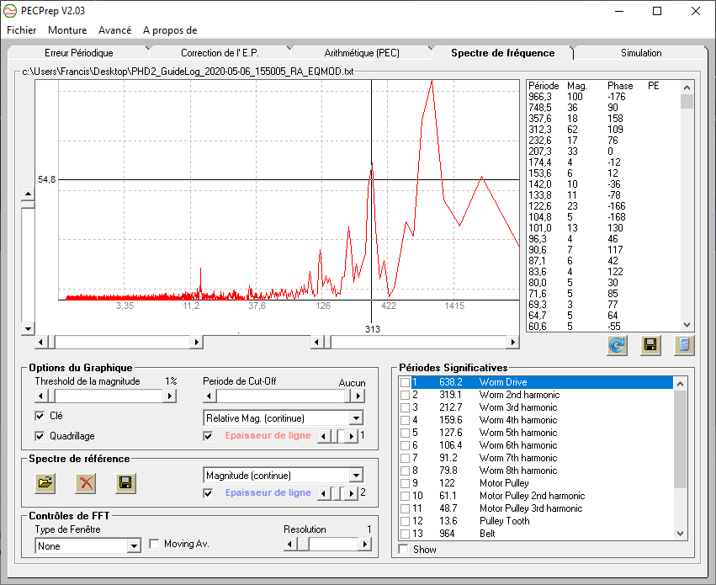This screenshot has height=585, width=716.
Task: Open the Magnitude (continue) dropdown
Action: 356,476
